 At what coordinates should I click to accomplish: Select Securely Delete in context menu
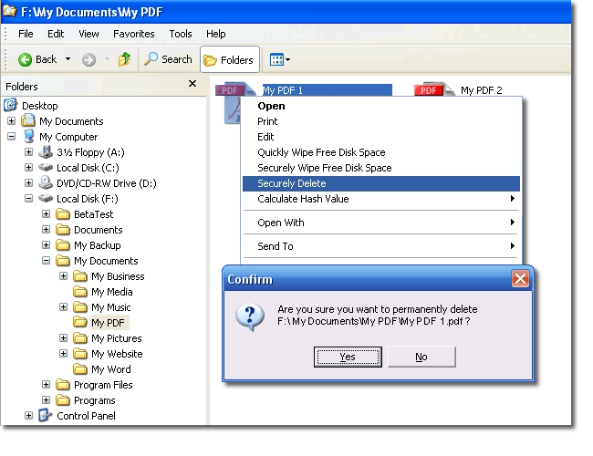point(381,183)
